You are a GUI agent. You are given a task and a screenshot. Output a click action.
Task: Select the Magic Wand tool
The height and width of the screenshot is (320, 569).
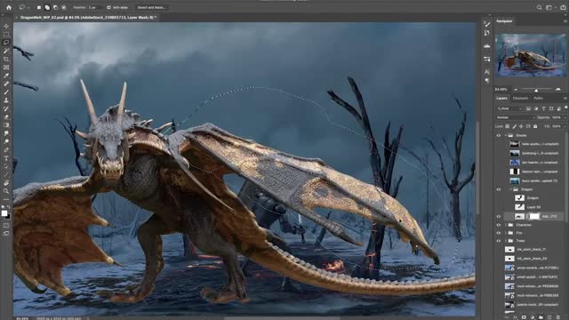pos(6,51)
